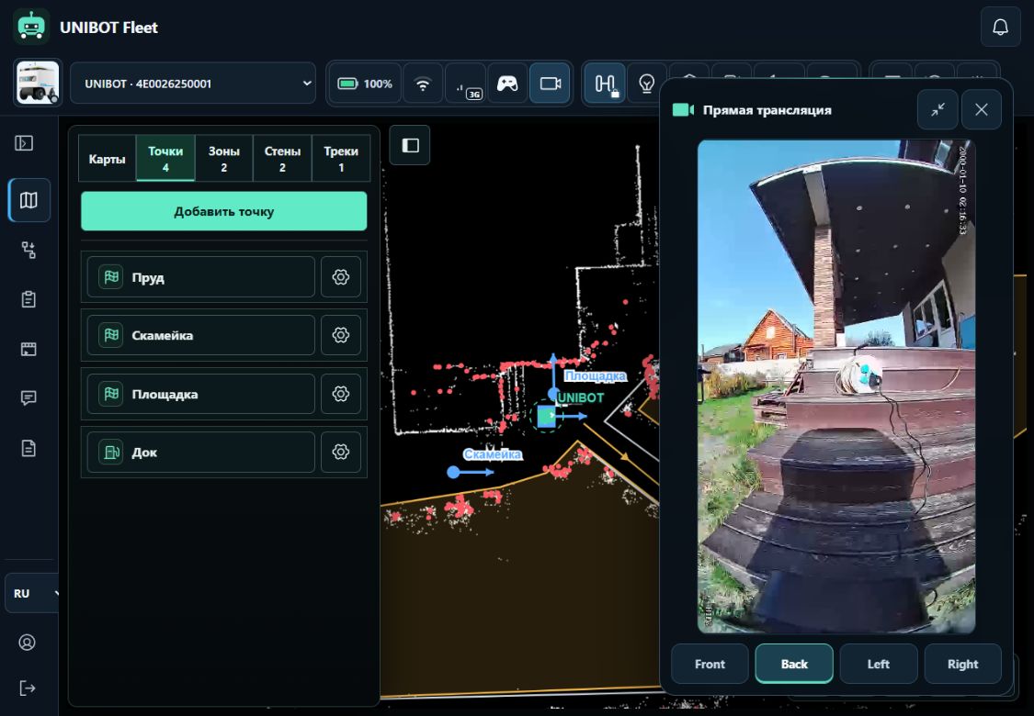Screen dimensions: 1034x716
Task: Switch to the Зоны tab
Action: click(x=224, y=159)
